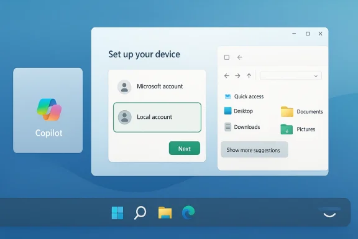
Task: Open the Copilot tile
Action: click(x=48, y=110)
